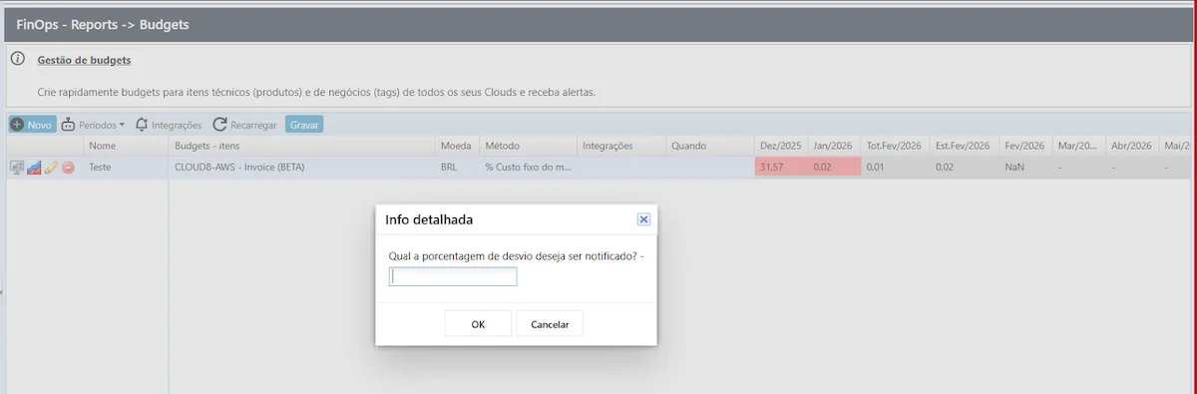Click the Tot.Fev/2026 column header
Viewport: 1197px width, 394px height.
pos(895,146)
